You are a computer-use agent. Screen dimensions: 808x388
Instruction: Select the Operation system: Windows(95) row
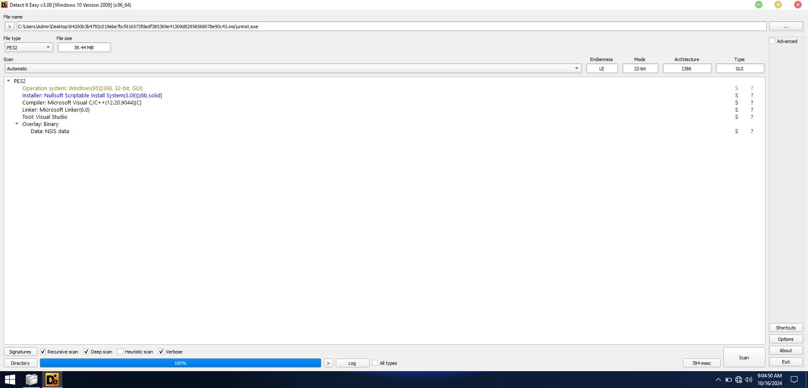pyautogui.click(x=82, y=88)
